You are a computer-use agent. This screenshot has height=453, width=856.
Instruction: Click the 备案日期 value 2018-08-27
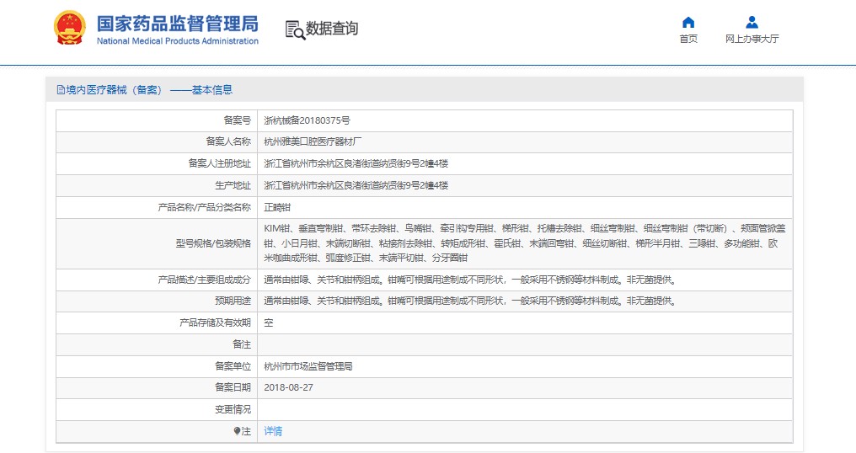pyautogui.click(x=288, y=387)
